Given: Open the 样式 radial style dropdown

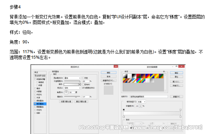Looking at the screenshot, I should (72, 88).
